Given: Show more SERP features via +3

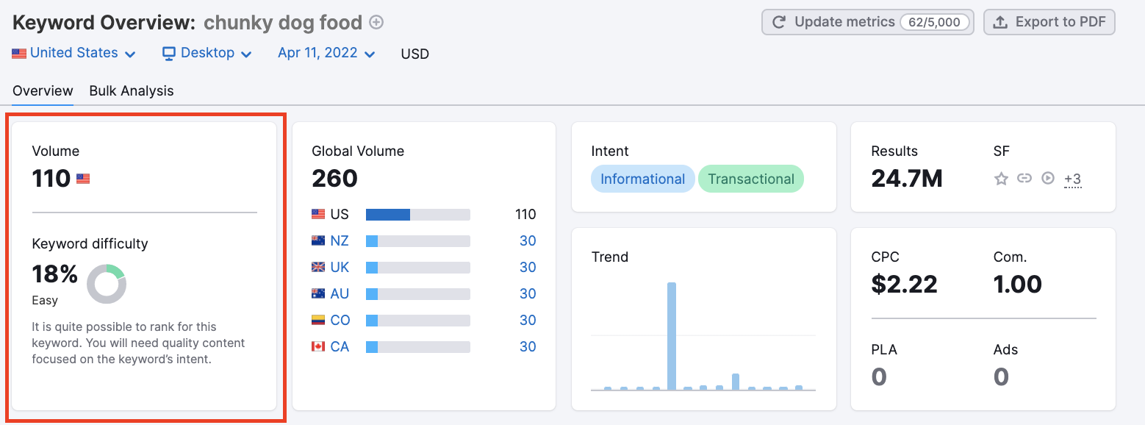Looking at the screenshot, I should tap(1072, 179).
